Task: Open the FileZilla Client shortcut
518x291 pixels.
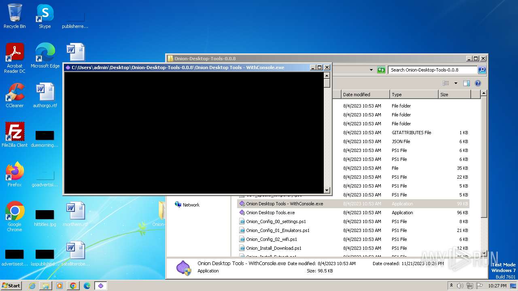Action: point(15,135)
